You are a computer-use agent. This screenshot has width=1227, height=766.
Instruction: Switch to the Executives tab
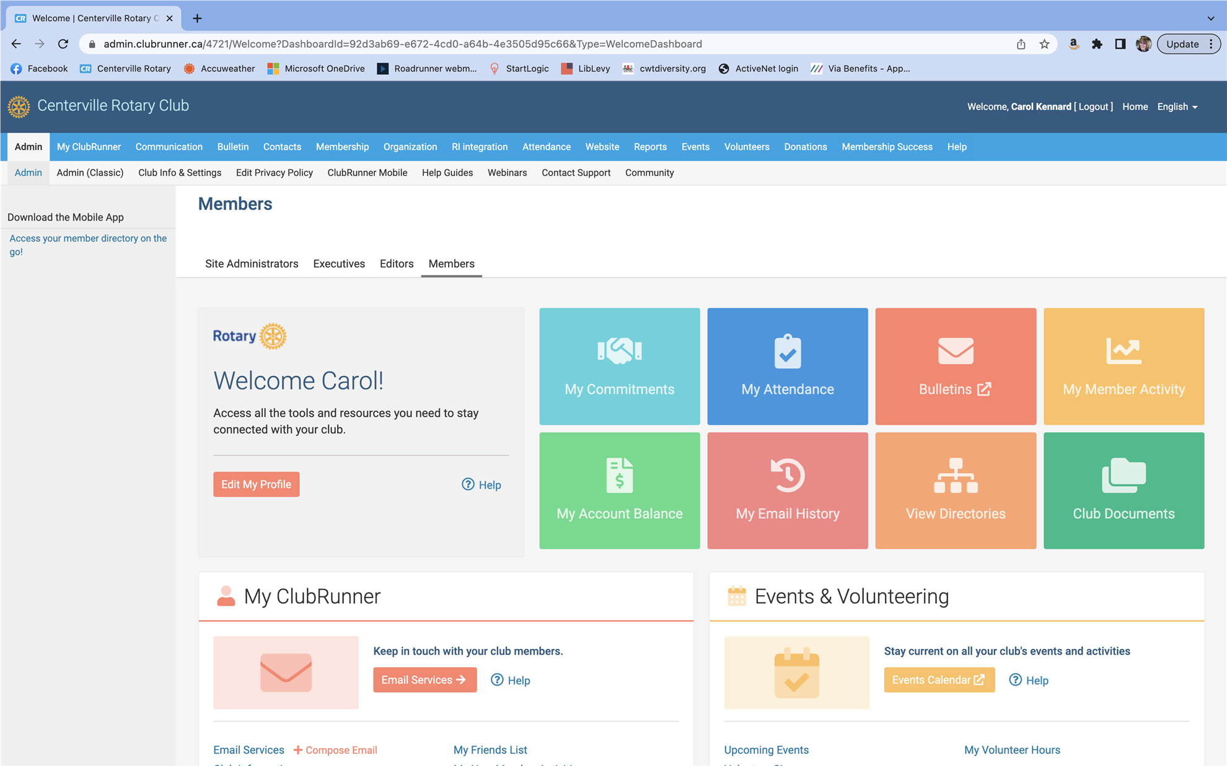338,264
